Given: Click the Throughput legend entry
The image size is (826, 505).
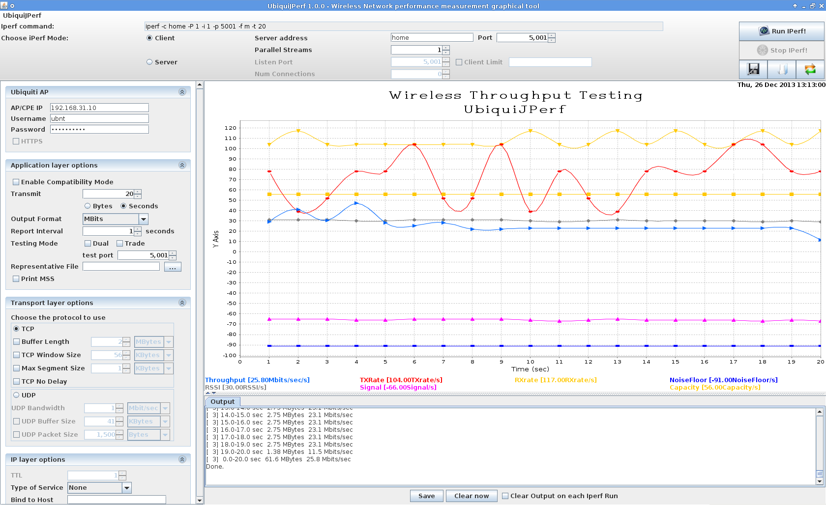Looking at the screenshot, I should coord(257,380).
